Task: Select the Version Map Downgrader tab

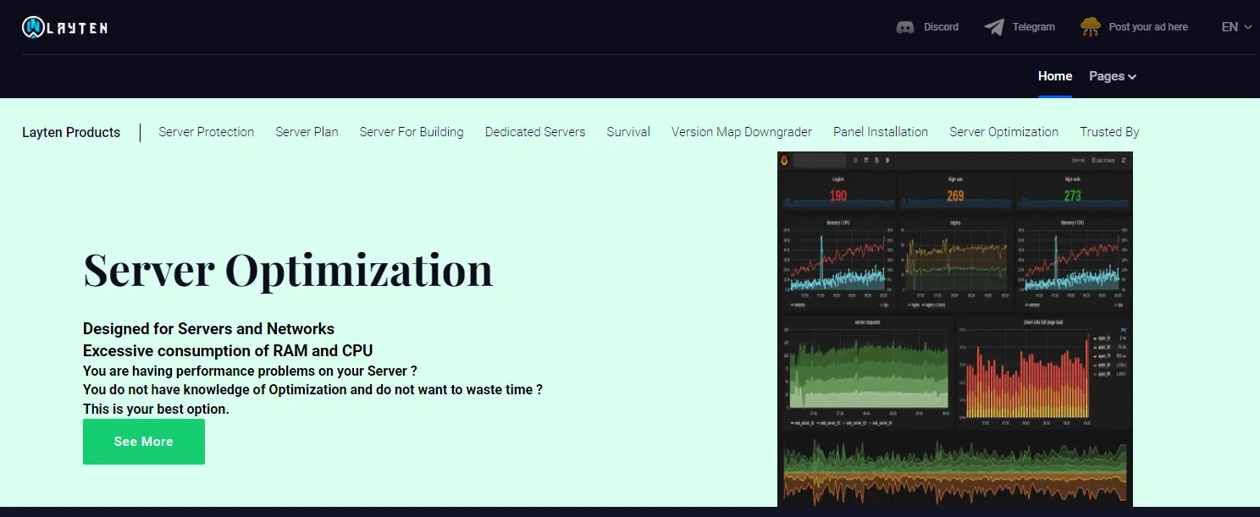Action: (x=742, y=132)
